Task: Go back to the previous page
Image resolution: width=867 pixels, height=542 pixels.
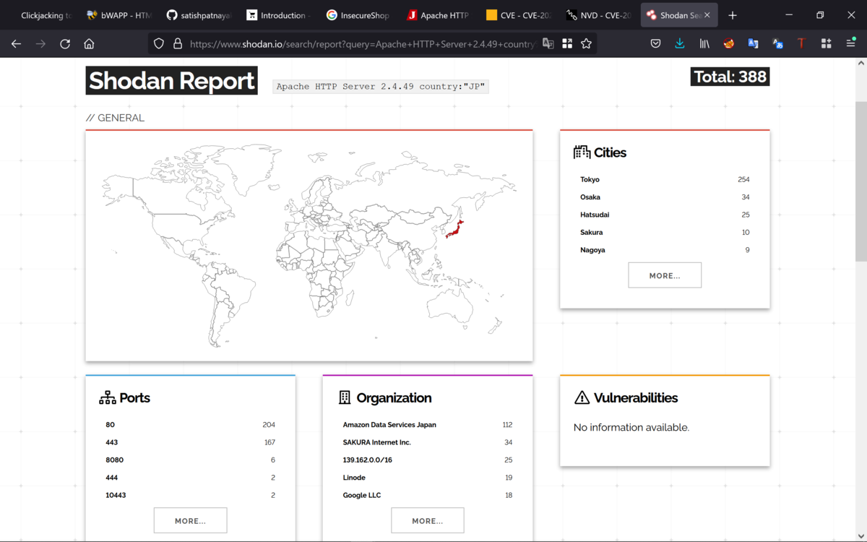Action: pyautogui.click(x=16, y=44)
